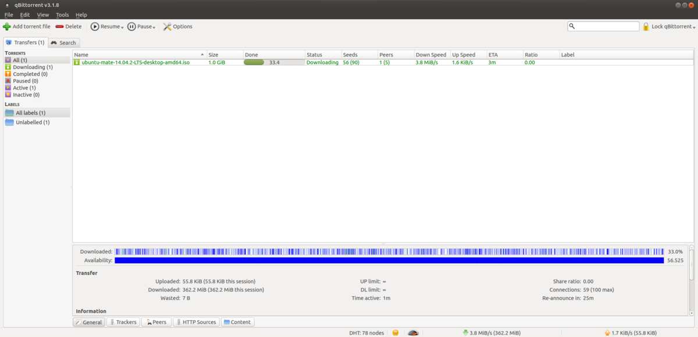Click the download speed 3.8 MiB/s status button

(492, 332)
